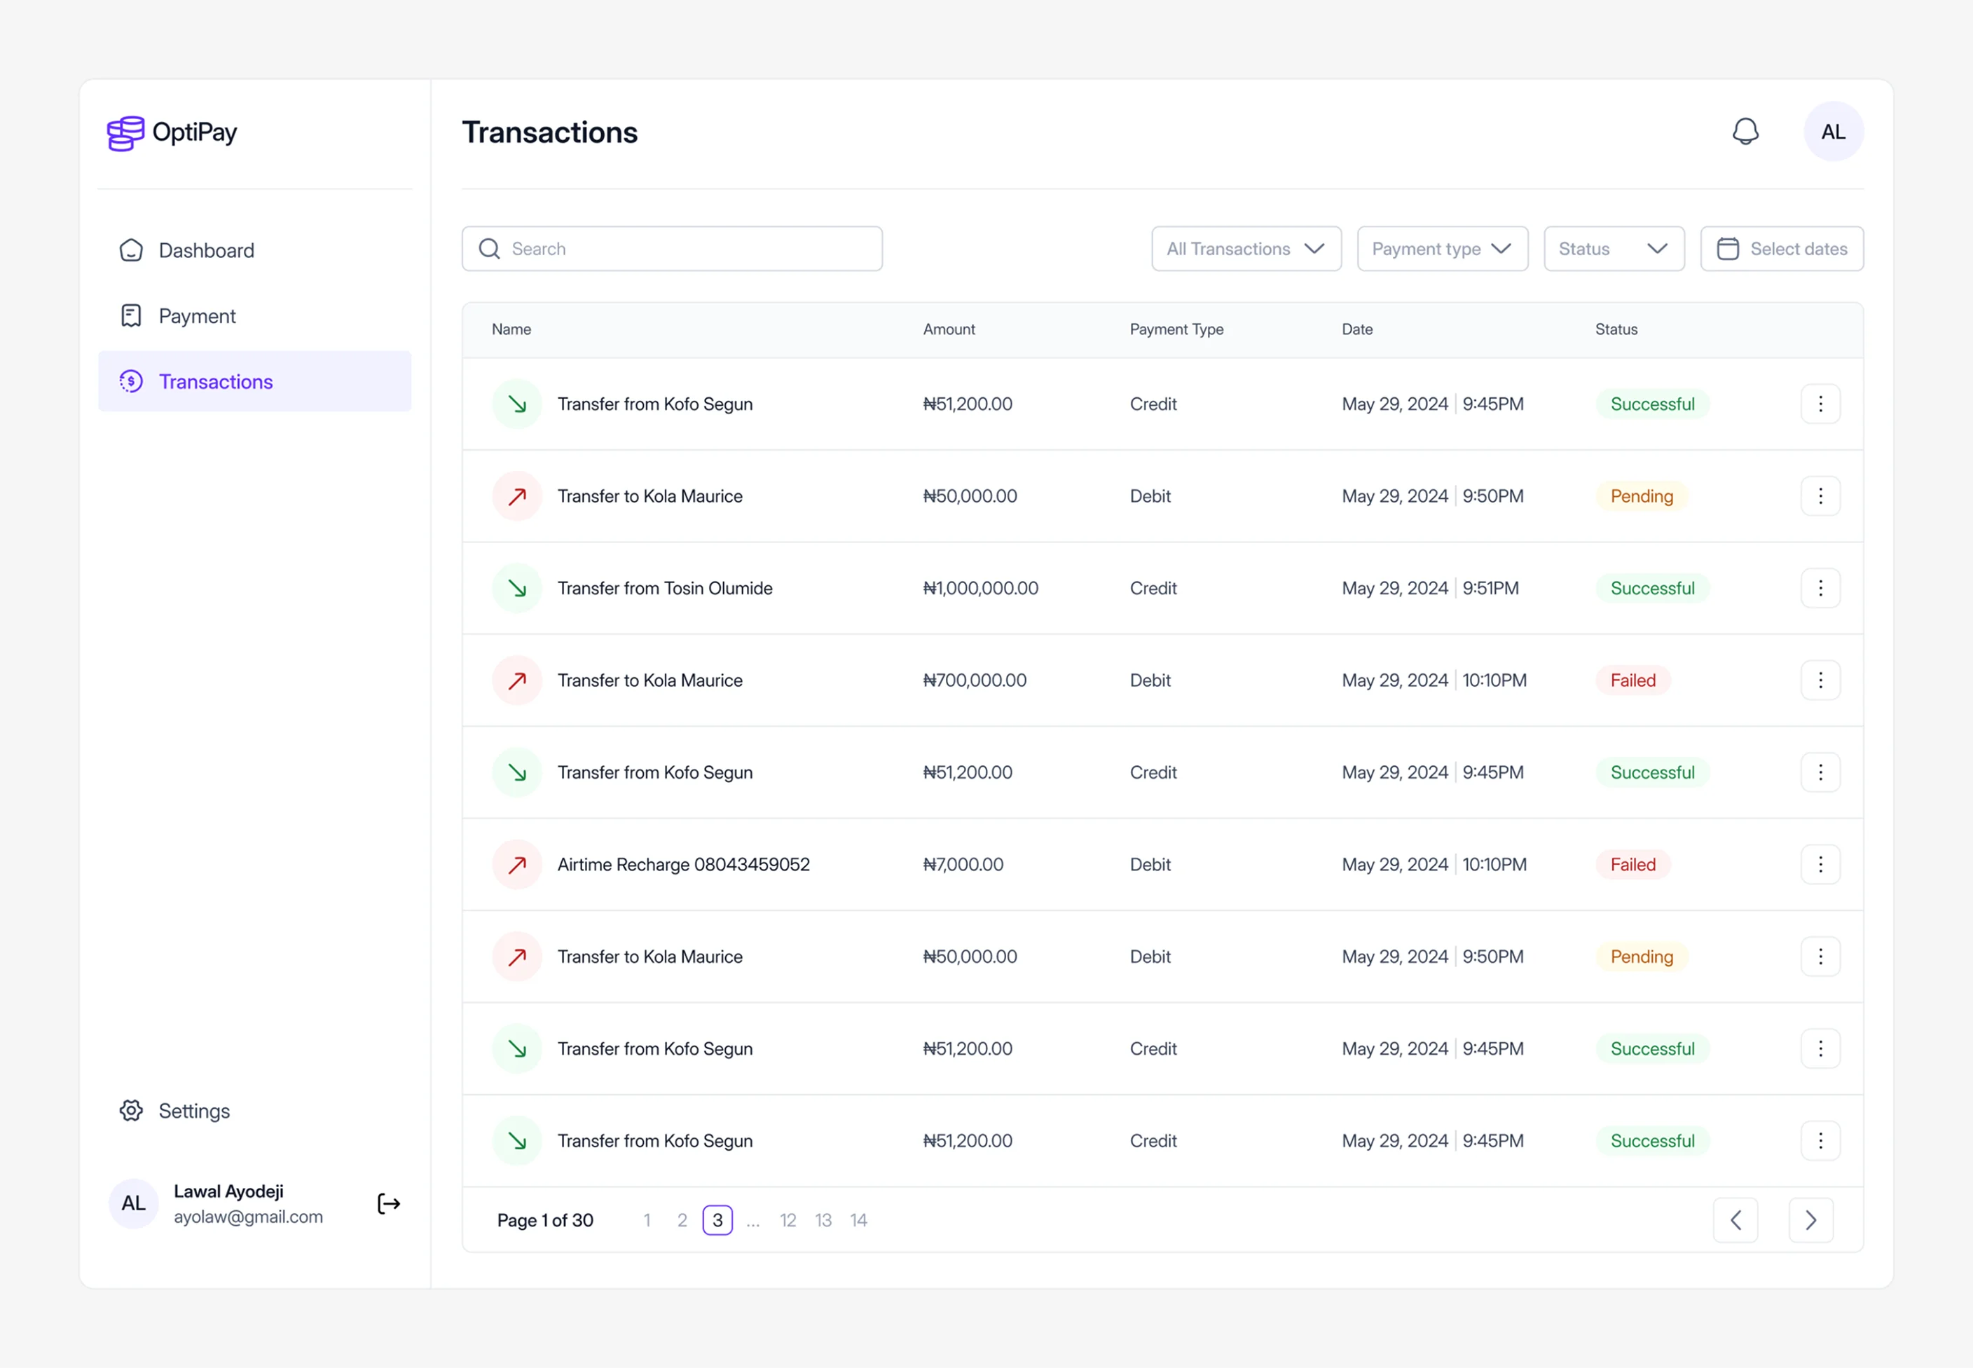Click Name column header
Screen dimensions: 1973x1368
point(511,329)
